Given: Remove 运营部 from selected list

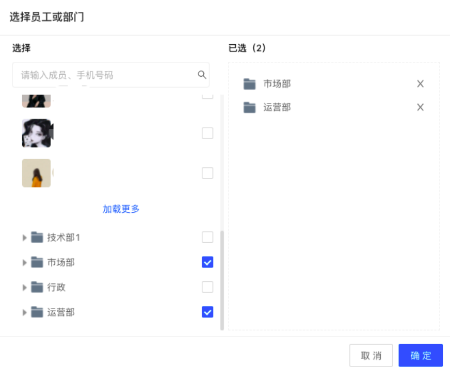Looking at the screenshot, I should click(420, 107).
